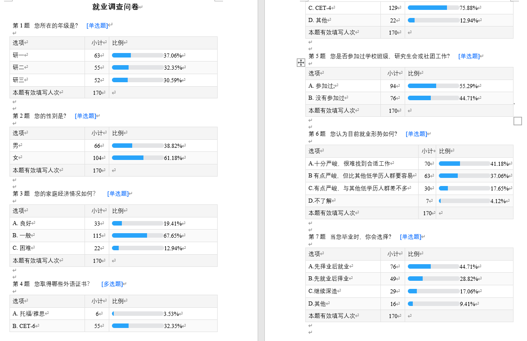Click the [单选题] tag of question 7
527x341 pixels.
tap(411, 237)
